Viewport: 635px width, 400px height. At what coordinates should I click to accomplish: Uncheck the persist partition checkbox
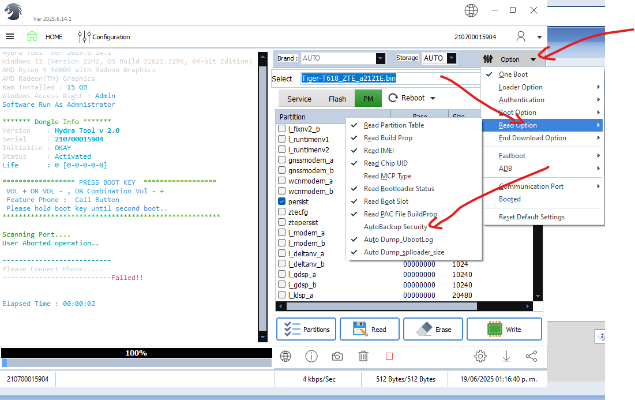tap(282, 201)
